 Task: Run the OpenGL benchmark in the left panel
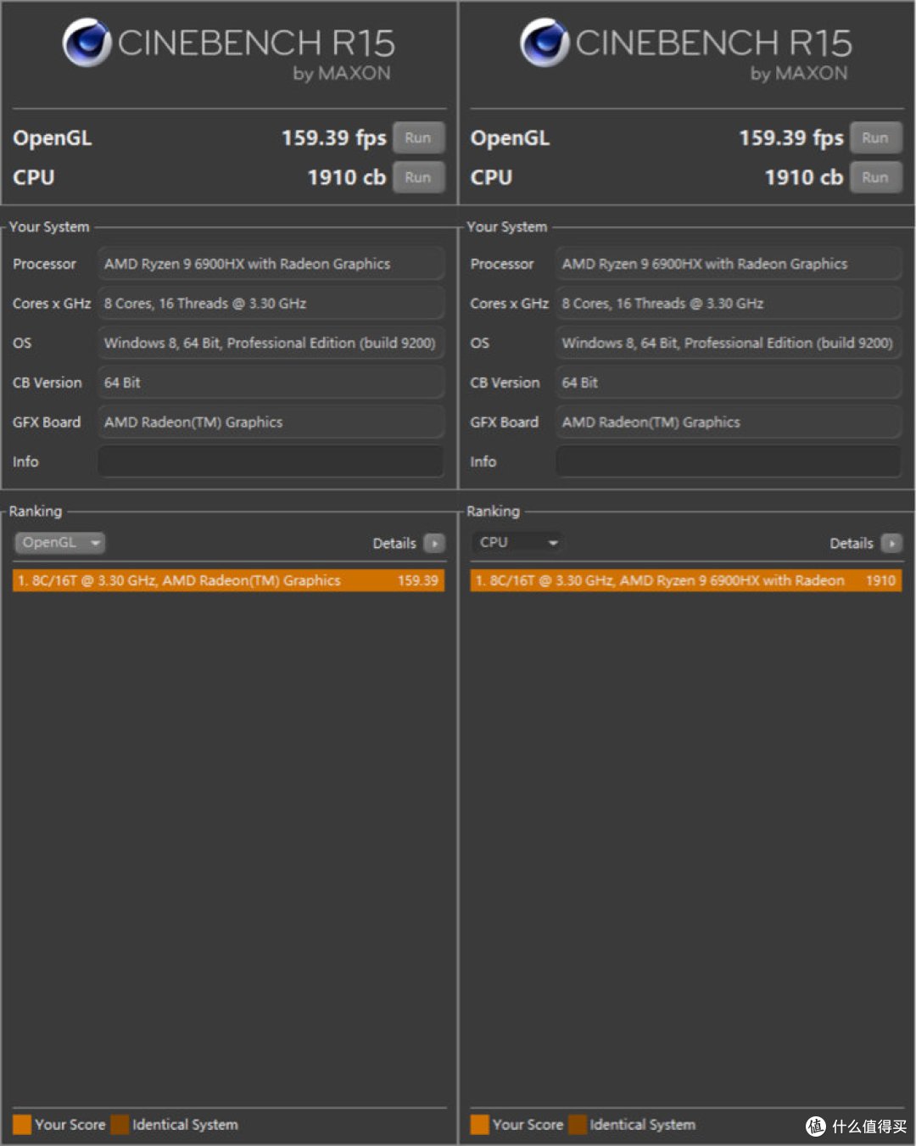tap(419, 137)
